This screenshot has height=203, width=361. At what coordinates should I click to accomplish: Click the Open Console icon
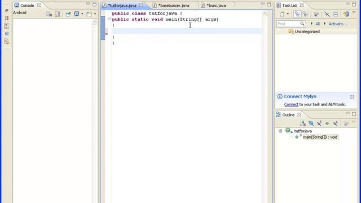tap(89, 14)
